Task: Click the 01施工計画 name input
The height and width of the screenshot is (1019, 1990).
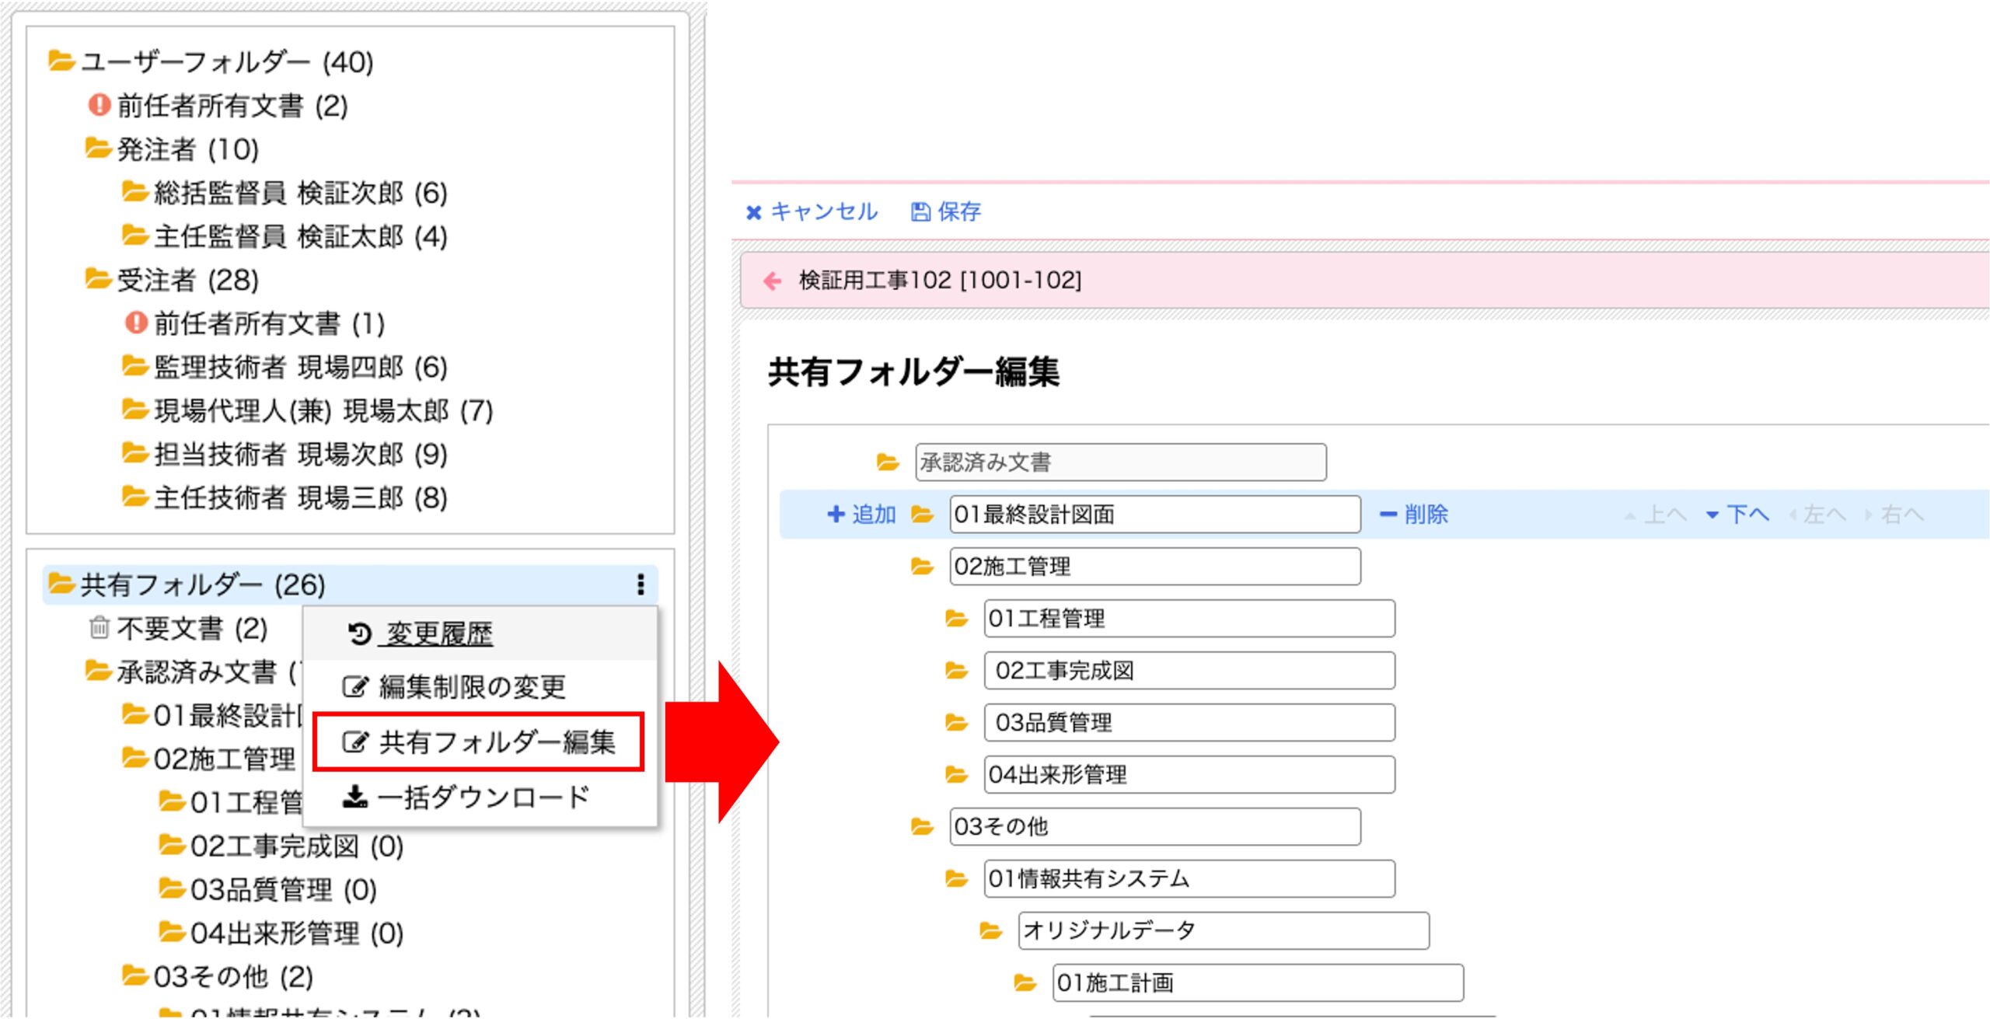Action: (x=1258, y=983)
